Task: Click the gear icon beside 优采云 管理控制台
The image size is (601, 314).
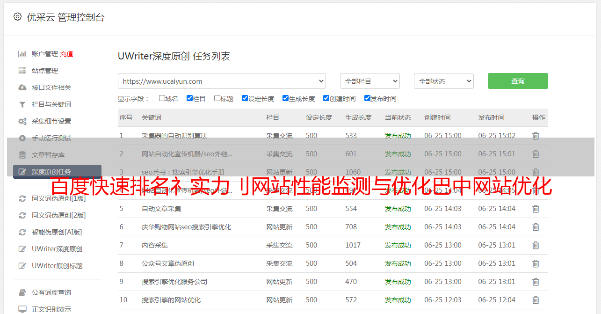Action: [x=17, y=17]
